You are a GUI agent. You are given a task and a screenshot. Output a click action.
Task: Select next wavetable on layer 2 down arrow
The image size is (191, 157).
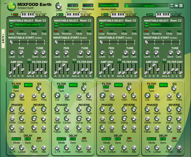point(56,26)
